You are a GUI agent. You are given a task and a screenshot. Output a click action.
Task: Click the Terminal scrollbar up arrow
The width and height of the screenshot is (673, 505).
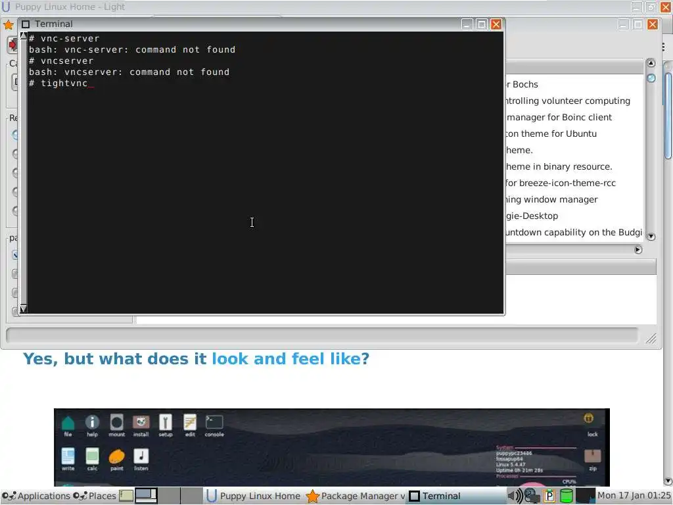point(24,36)
